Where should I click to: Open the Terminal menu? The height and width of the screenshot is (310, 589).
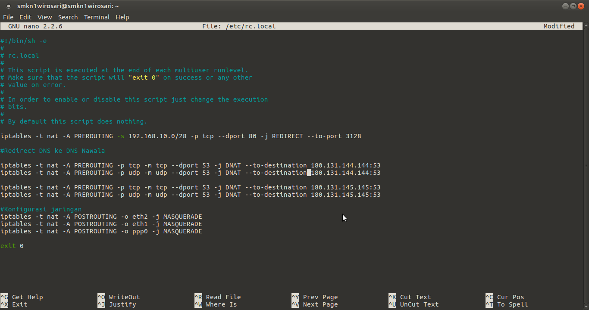[x=97, y=17]
